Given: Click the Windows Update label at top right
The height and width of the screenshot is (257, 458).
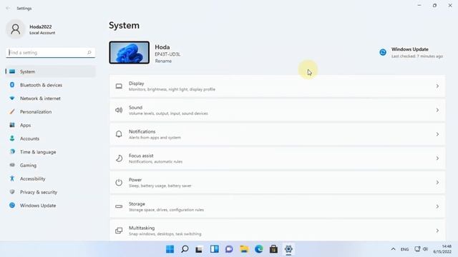Looking at the screenshot, I should [x=410, y=49].
